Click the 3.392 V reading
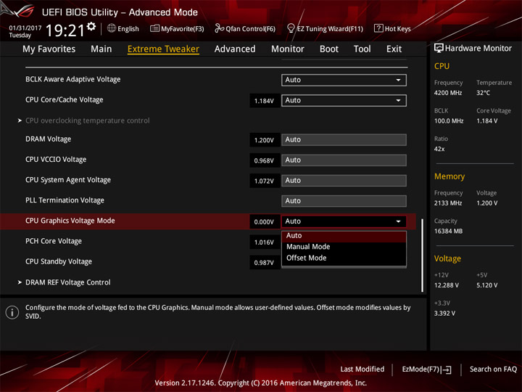The height and width of the screenshot is (392, 522). [444, 314]
